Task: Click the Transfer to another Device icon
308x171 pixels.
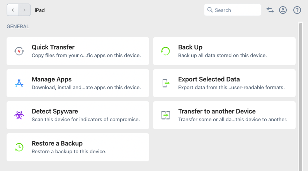Action: click(x=165, y=115)
